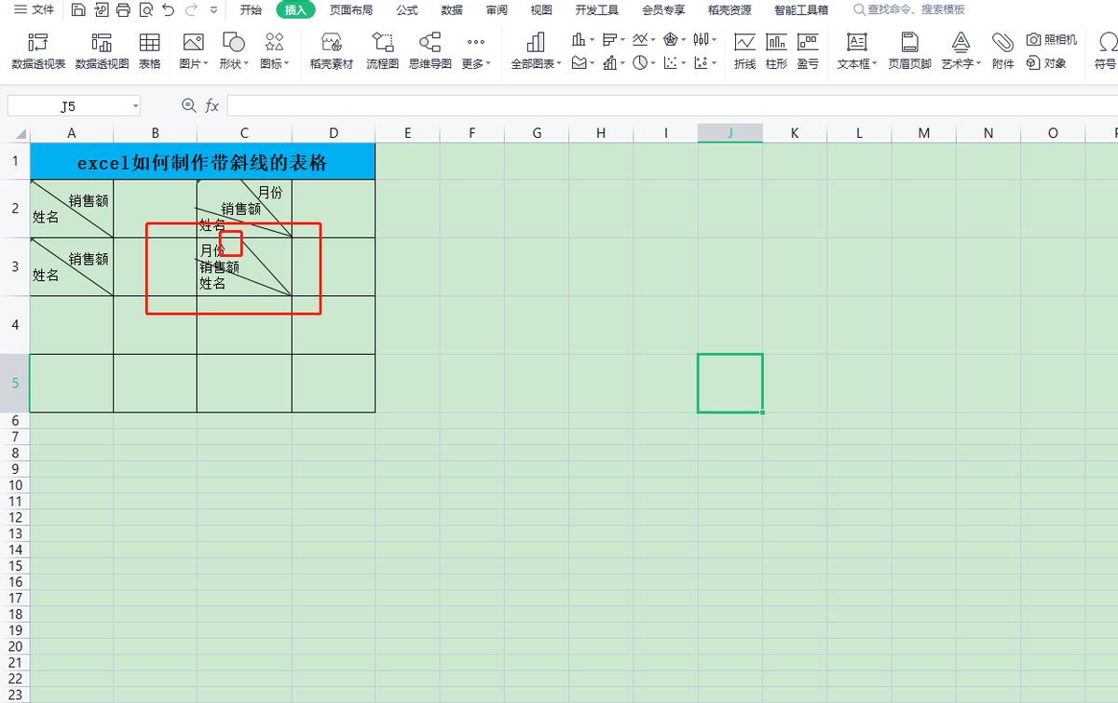
Task: Open the Name Box dropdown arrow
Action: coord(135,106)
